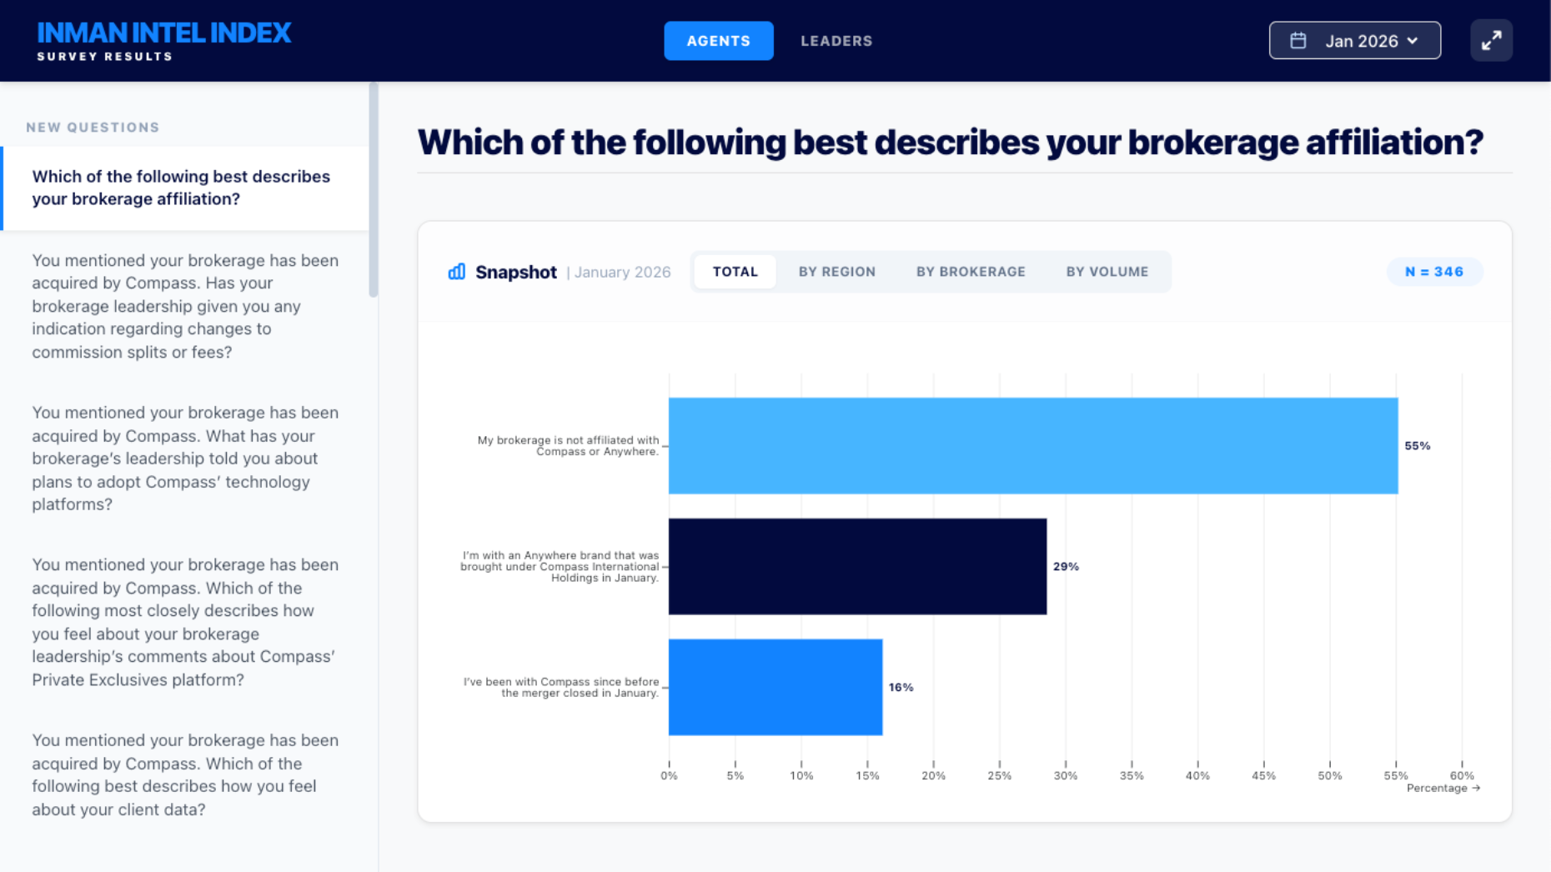Select the Agents view toggle
The width and height of the screenshot is (1551, 872).
click(718, 41)
